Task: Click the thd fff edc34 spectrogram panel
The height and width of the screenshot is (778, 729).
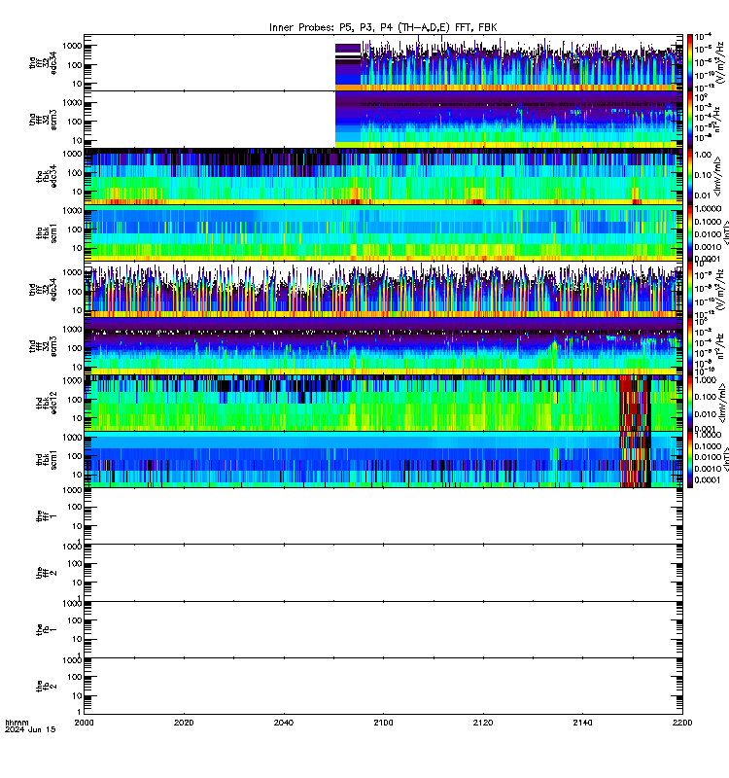Action: click(x=383, y=289)
